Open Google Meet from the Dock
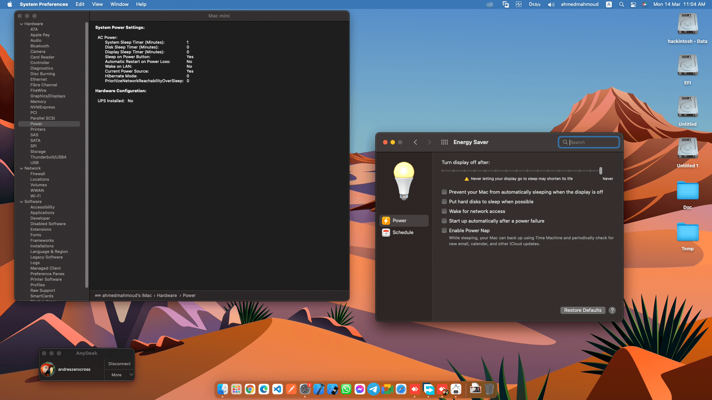The height and width of the screenshot is (400, 712). point(387,389)
